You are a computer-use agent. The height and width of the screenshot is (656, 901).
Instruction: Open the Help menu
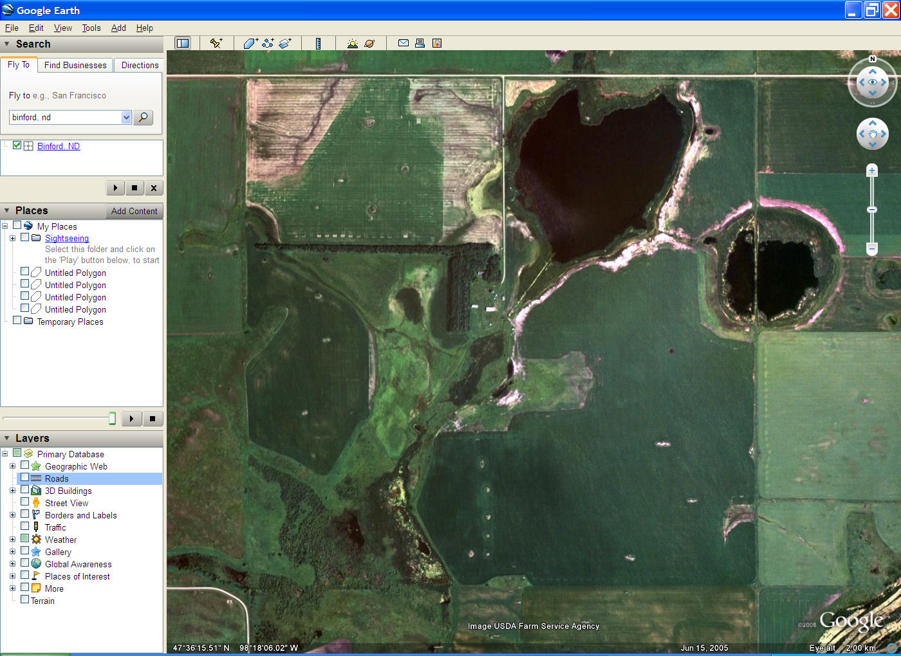[145, 28]
